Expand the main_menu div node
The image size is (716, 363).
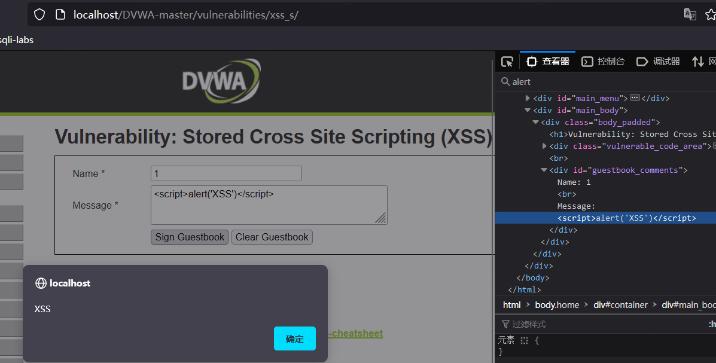pos(528,98)
